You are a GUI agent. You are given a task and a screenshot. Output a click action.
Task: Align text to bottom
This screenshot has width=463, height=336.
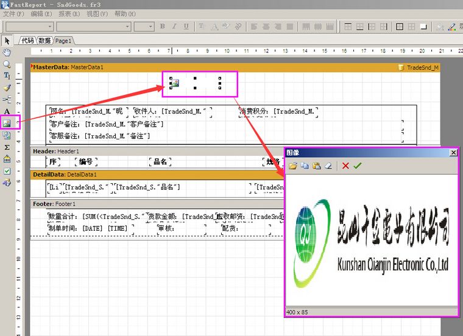coord(330,27)
